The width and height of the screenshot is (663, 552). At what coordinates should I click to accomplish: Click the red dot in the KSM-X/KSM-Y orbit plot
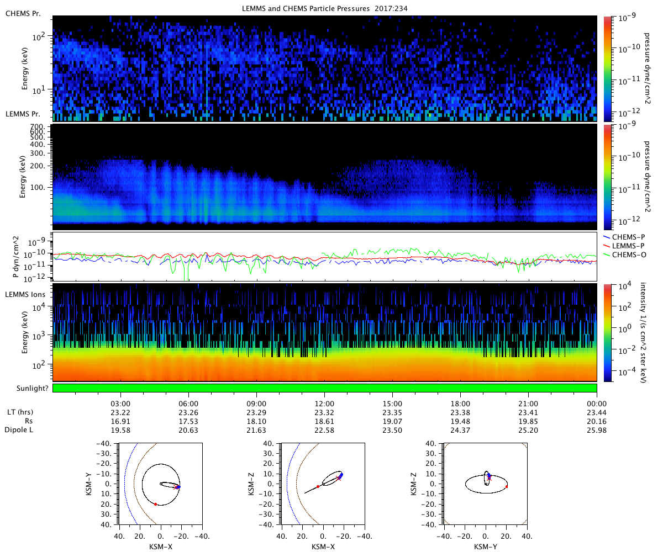[156, 505]
